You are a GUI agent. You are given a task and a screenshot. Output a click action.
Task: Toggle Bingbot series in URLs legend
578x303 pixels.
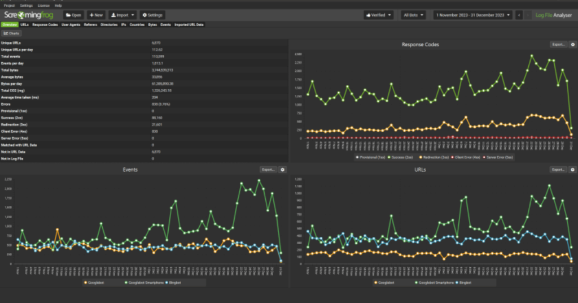[464, 283]
